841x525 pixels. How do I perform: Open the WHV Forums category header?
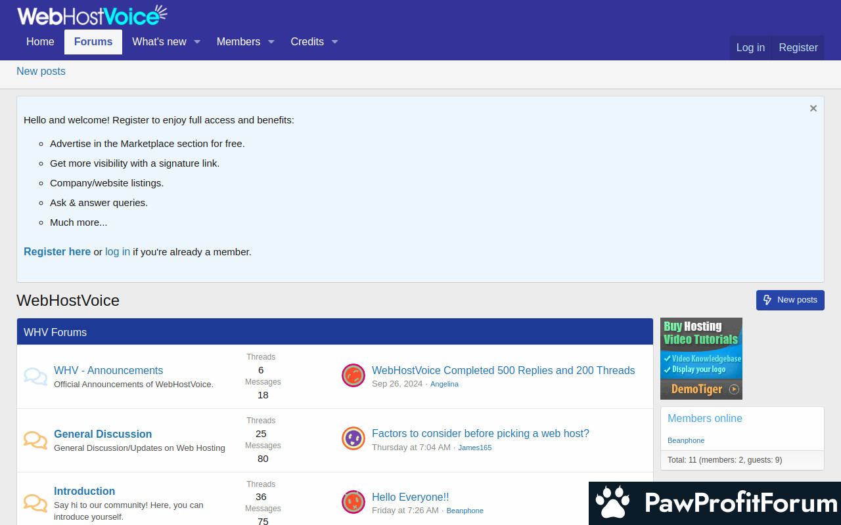click(55, 332)
